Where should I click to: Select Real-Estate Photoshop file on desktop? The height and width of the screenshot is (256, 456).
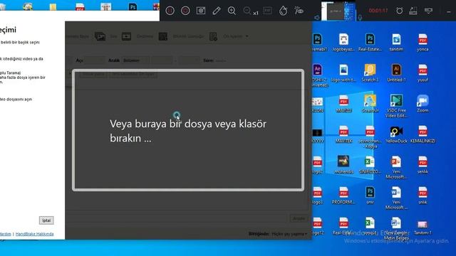(370, 43)
